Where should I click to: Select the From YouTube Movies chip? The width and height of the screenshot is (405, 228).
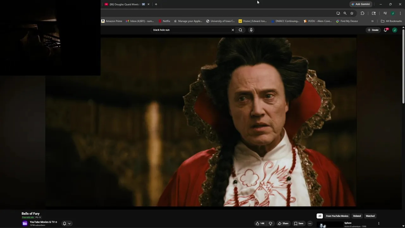pyautogui.click(x=337, y=216)
